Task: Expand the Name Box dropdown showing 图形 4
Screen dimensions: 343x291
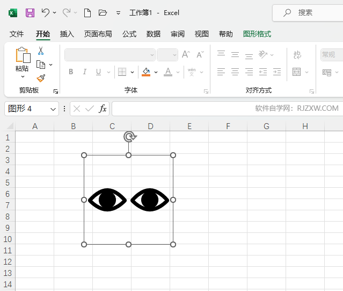Action: pos(53,109)
